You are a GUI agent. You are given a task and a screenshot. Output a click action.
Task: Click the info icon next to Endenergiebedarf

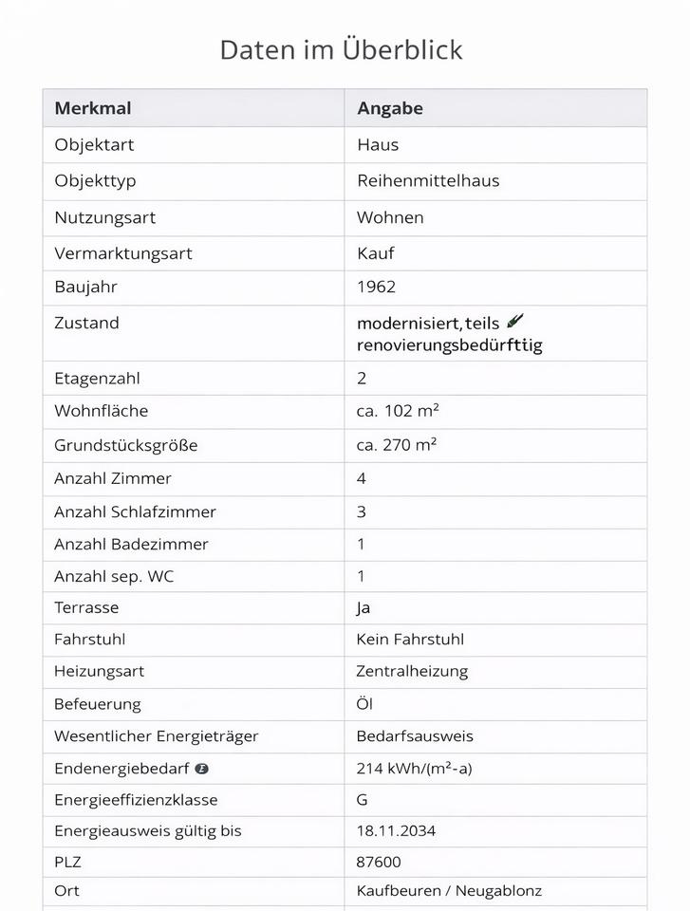click(201, 769)
